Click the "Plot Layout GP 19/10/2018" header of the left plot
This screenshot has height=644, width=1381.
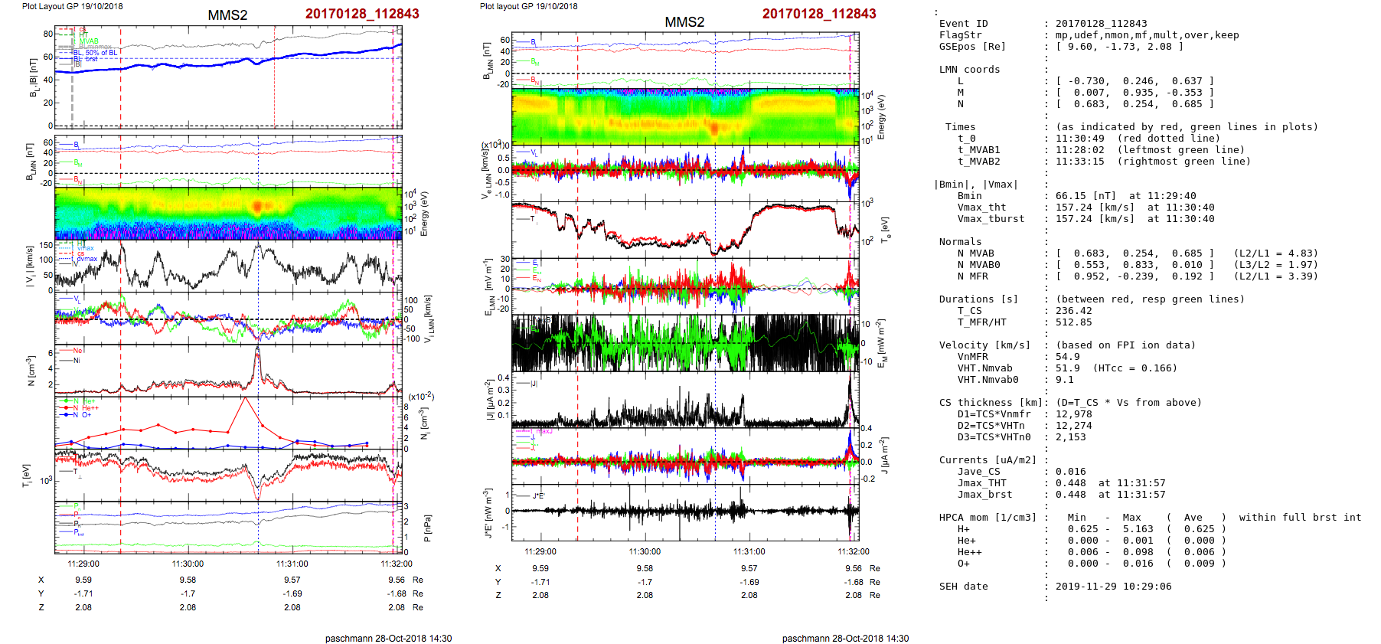[x=72, y=6]
